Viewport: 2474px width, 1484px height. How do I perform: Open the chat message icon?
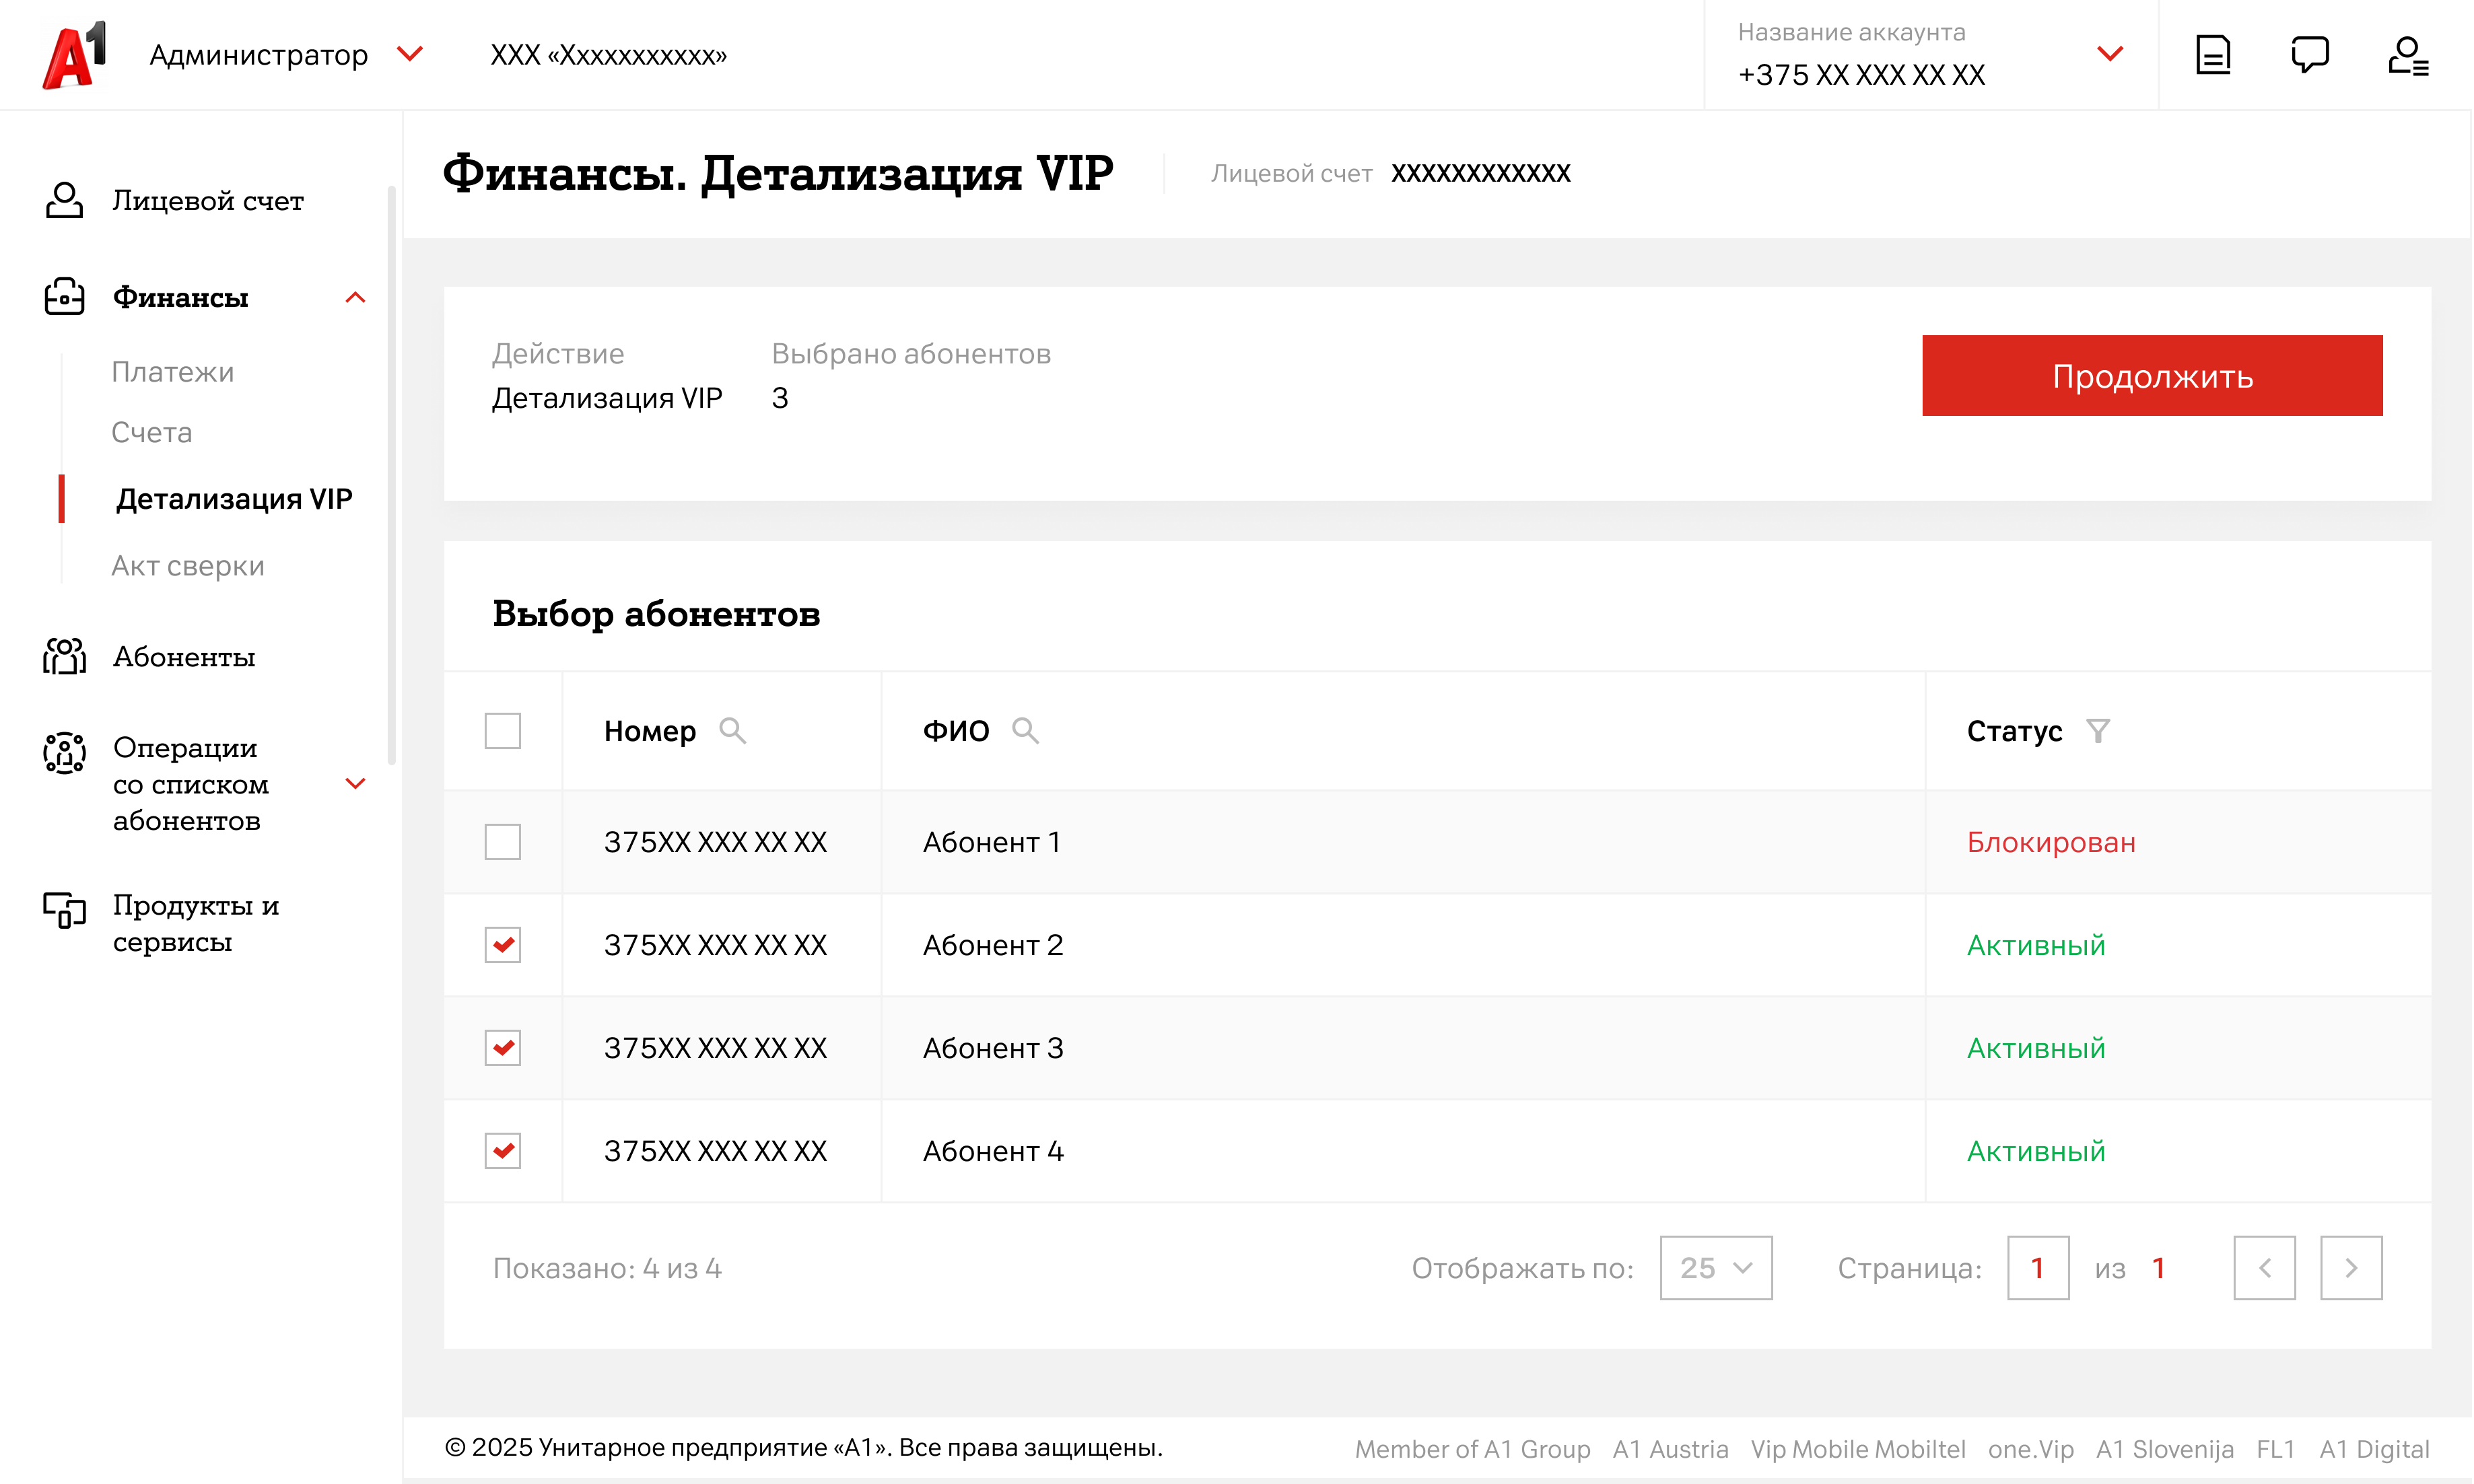(2309, 55)
